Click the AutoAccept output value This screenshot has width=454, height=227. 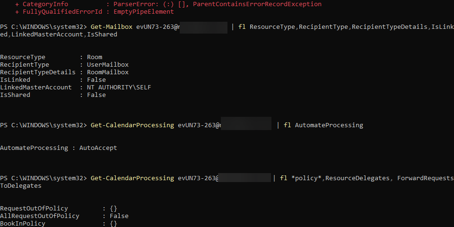click(x=98, y=148)
